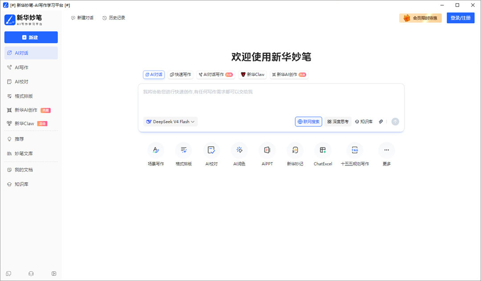481x281 pixels.
Task: Expand the DeepSeek V4 Flash model dropdown
Action: click(x=171, y=121)
